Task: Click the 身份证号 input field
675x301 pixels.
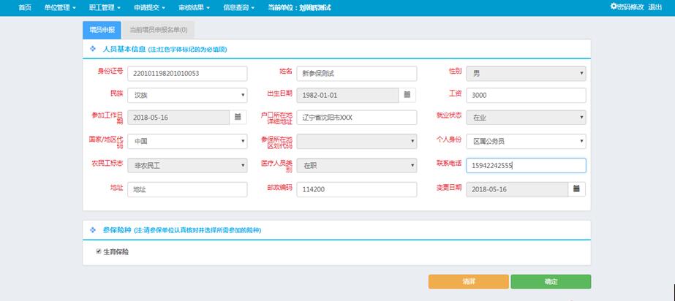Action: click(187, 73)
